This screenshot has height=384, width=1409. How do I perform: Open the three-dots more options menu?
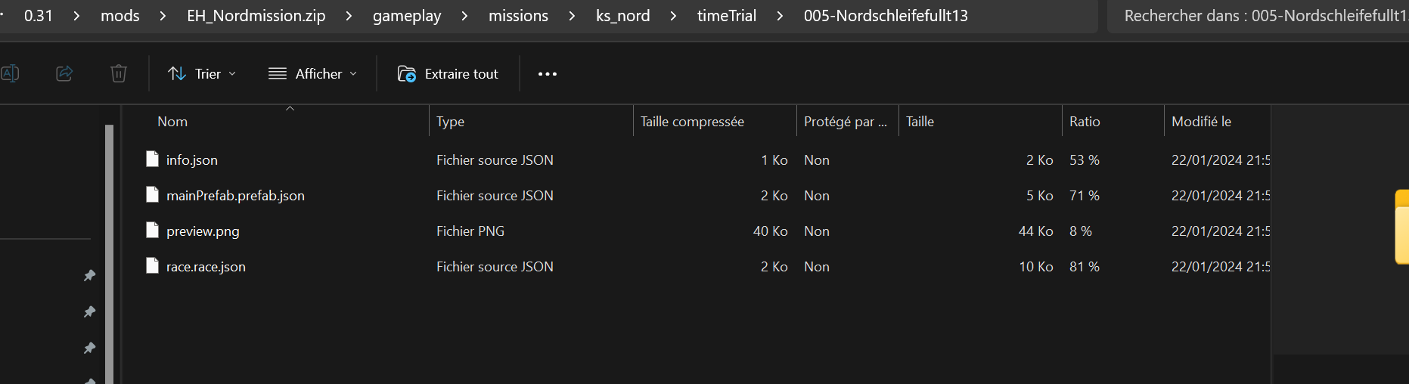pos(547,73)
